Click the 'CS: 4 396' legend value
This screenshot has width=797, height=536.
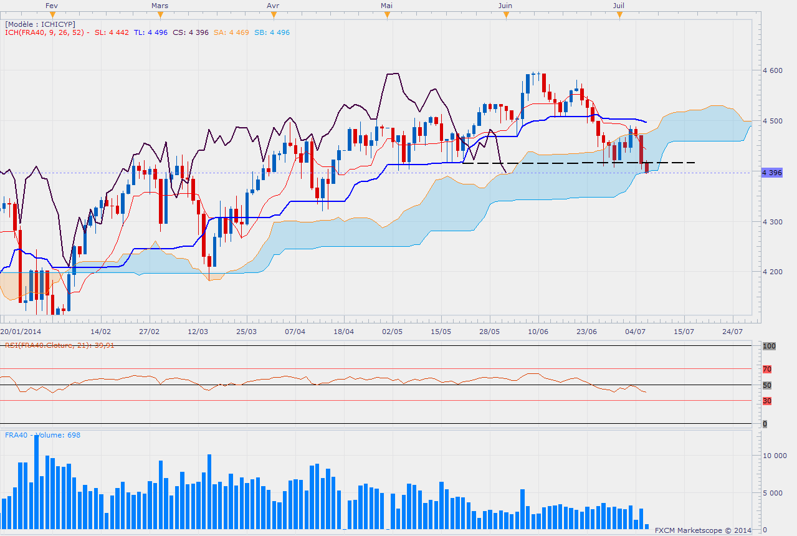pyautogui.click(x=191, y=32)
